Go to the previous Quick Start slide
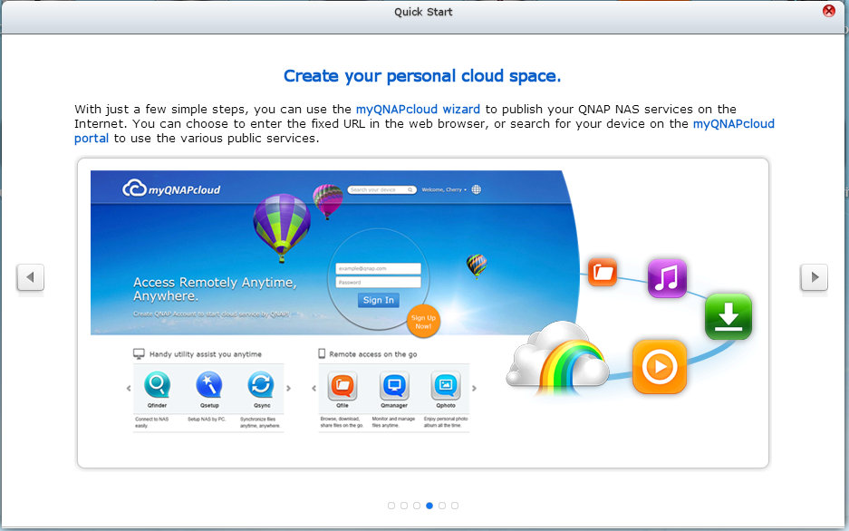 click(30, 277)
